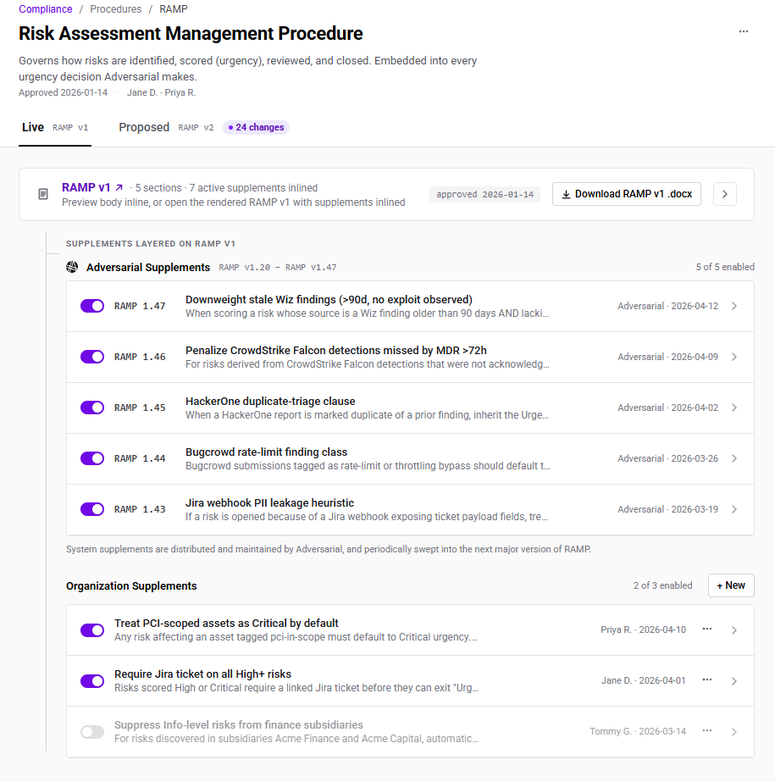Open more options for Suppress Info-level risks
The image size is (775, 782).
point(706,730)
